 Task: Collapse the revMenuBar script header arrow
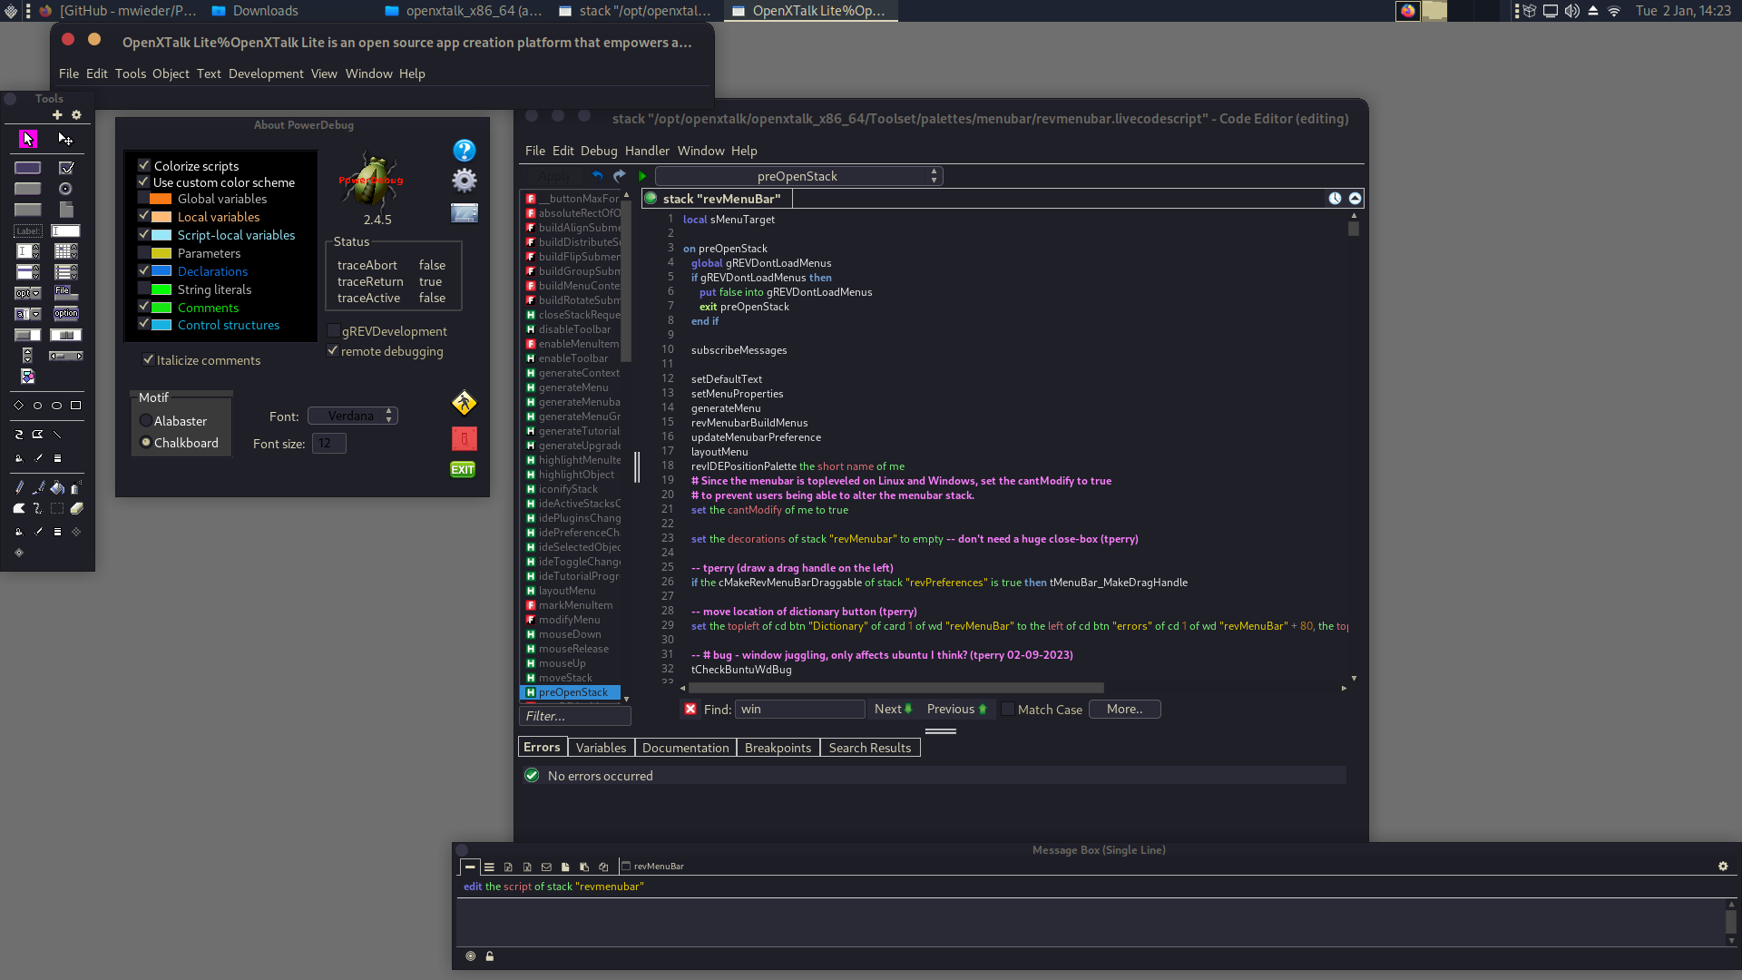(1355, 199)
